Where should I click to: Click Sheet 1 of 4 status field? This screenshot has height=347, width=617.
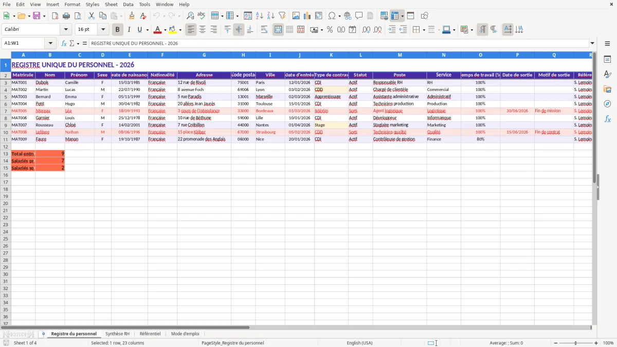point(25,343)
